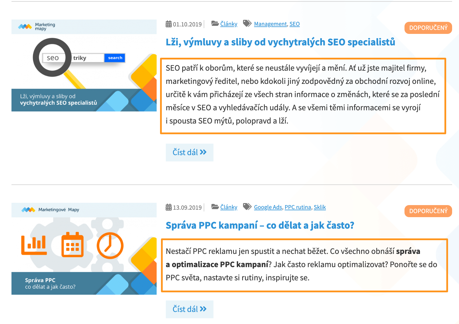The image size is (459, 324).
Task: Click folder icon on the PPC article
Action: pyautogui.click(x=215, y=207)
